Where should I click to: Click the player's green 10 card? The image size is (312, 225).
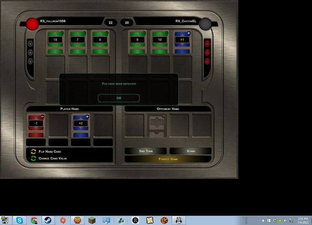pyautogui.click(x=55, y=42)
